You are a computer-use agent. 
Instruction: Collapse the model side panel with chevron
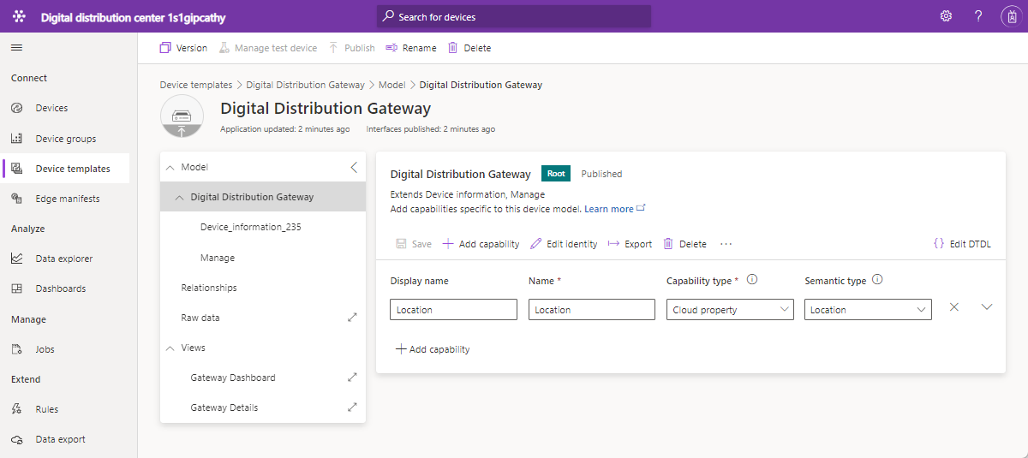click(354, 167)
